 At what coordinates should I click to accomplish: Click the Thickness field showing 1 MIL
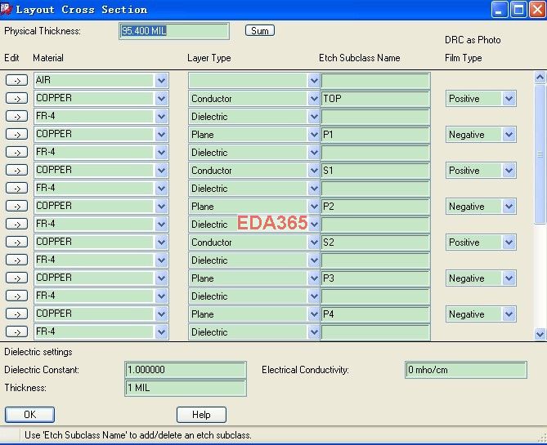186,388
